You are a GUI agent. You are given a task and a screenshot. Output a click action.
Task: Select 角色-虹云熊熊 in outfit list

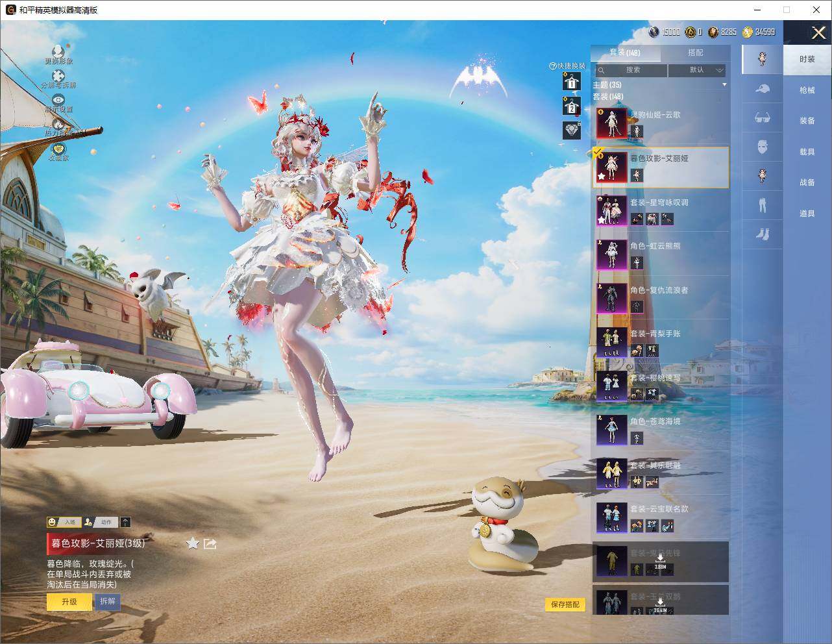(661, 254)
